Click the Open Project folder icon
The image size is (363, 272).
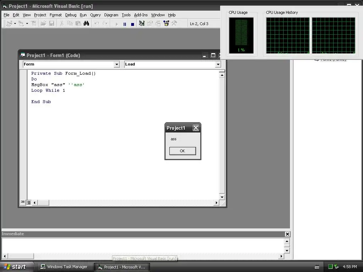[x=43, y=24]
